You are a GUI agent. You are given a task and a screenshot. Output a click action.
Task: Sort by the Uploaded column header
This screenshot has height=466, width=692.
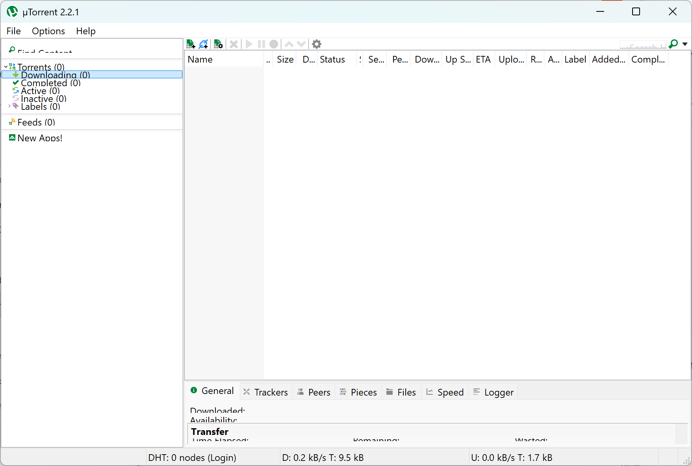pos(511,59)
